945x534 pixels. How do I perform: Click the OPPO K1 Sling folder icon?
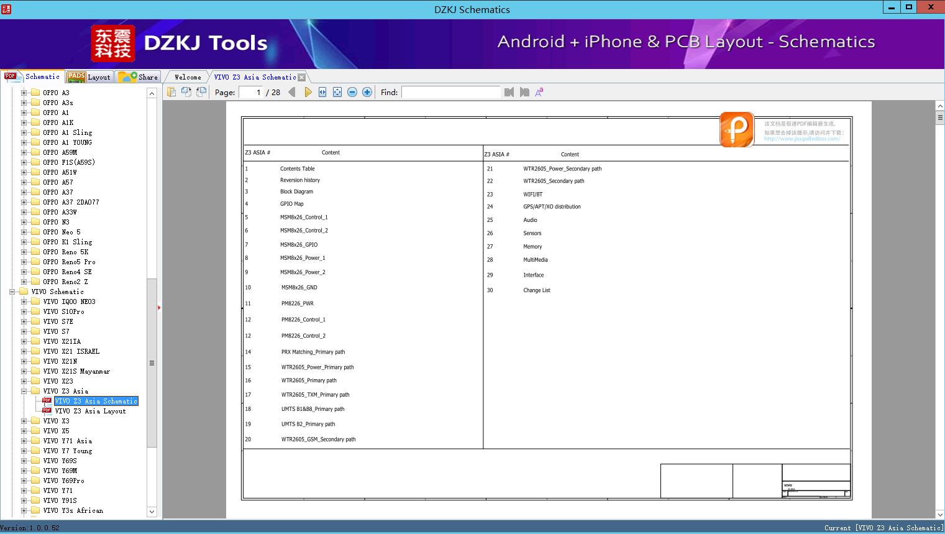[35, 242]
